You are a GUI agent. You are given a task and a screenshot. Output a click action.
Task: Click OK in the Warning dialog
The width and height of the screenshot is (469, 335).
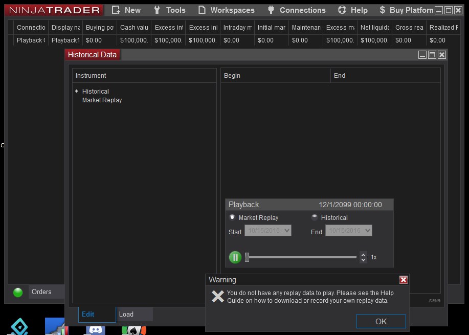pyautogui.click(x=381, y=322)
